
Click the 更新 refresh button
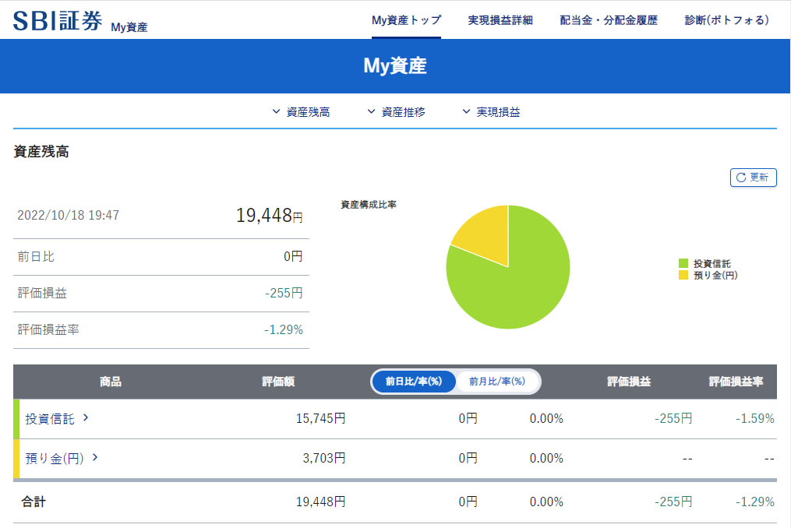[x=753, y=178]
